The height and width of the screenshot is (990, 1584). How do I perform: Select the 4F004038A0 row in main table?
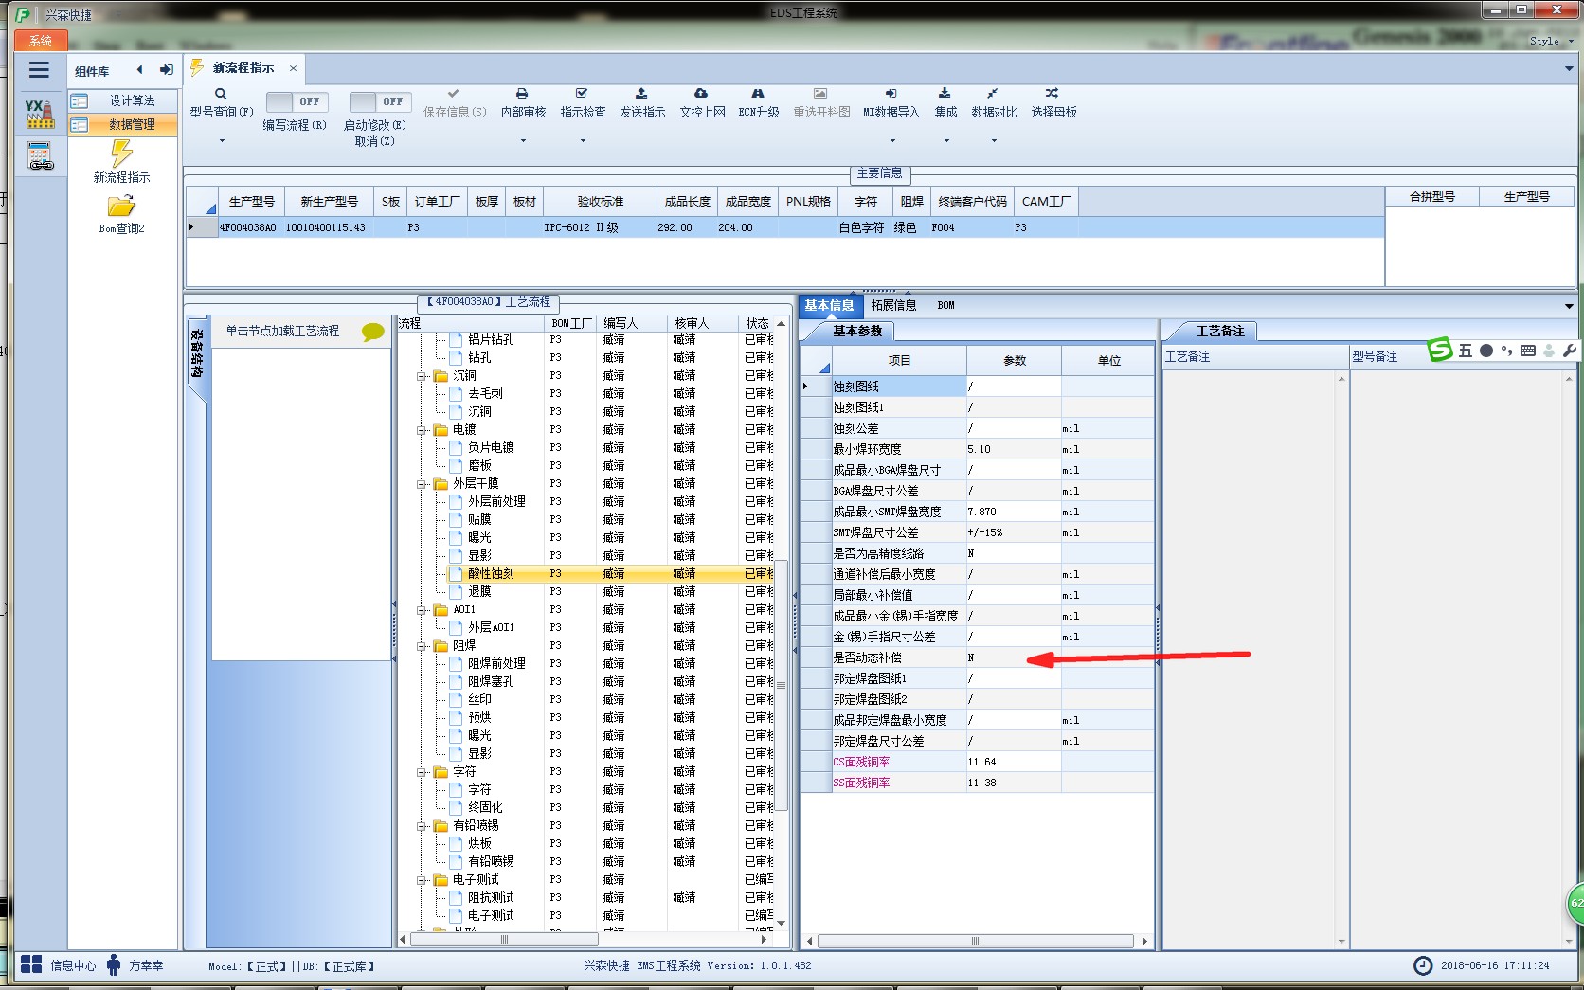[x=783, y=227]
